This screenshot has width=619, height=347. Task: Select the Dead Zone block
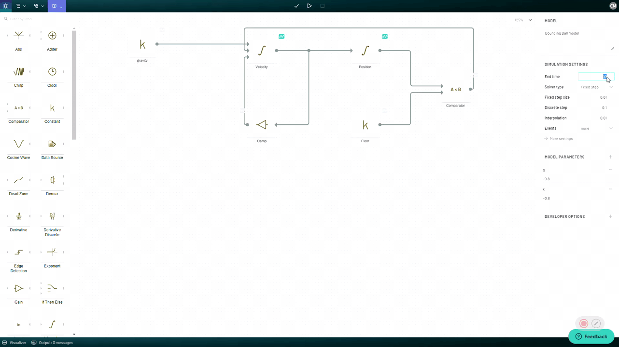click(18, 180)
